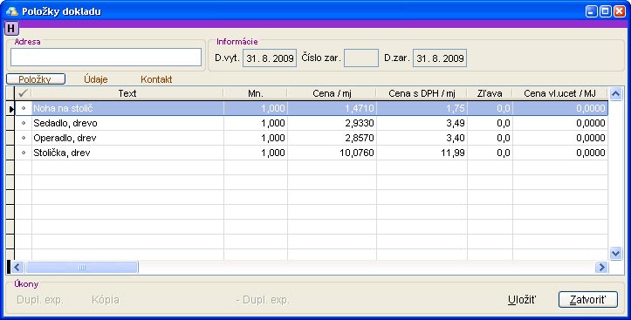
Task: Select row marker of Noha na stolič
Action: click(x=10, y=108)
